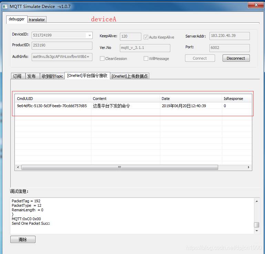Click the KeepAlive field showing 120
Viewport: 265px width, 254px height.
click(130, 37)
